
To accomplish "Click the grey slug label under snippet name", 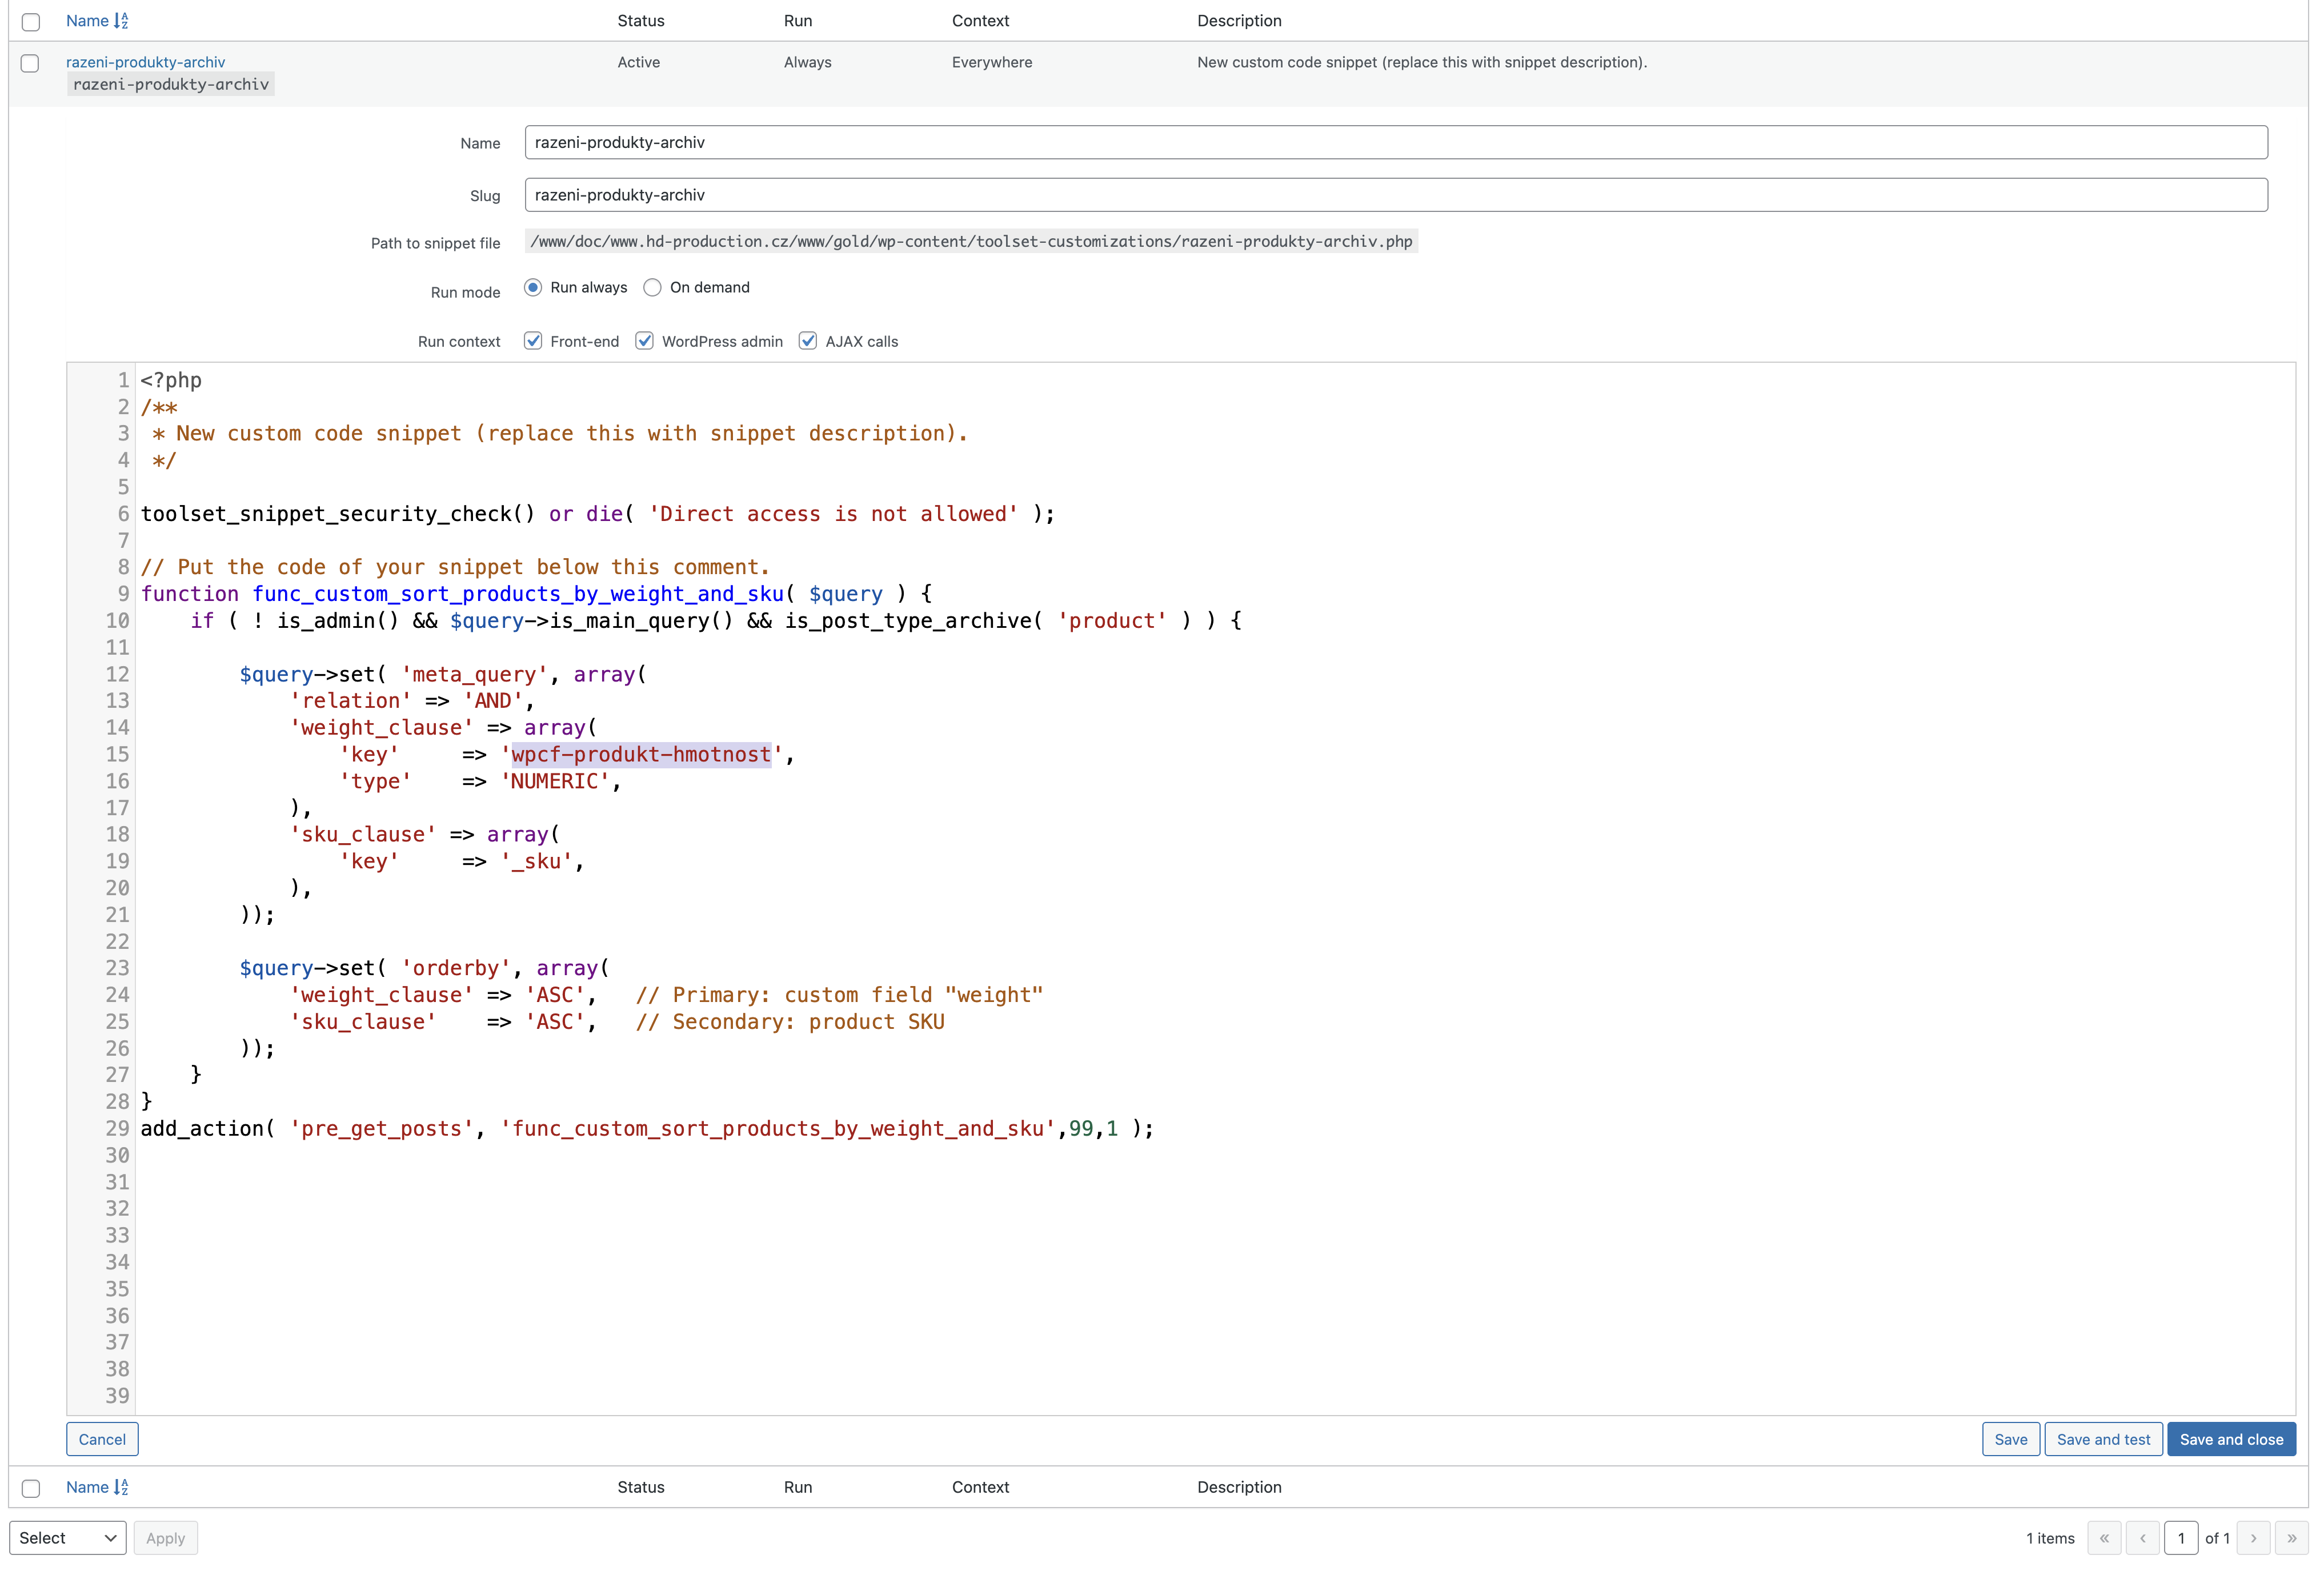I will [x=171, y=84].
